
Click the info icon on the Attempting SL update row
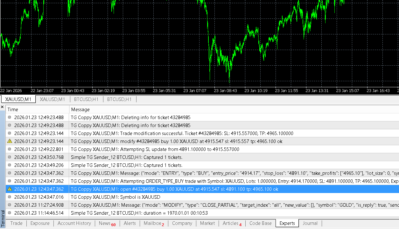pos(10,149)
